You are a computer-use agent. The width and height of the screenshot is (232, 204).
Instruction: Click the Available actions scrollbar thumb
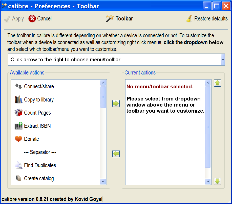tap(103, 97)
